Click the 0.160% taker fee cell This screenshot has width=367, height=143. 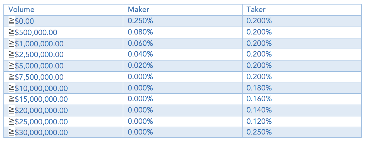pos(302,99)
